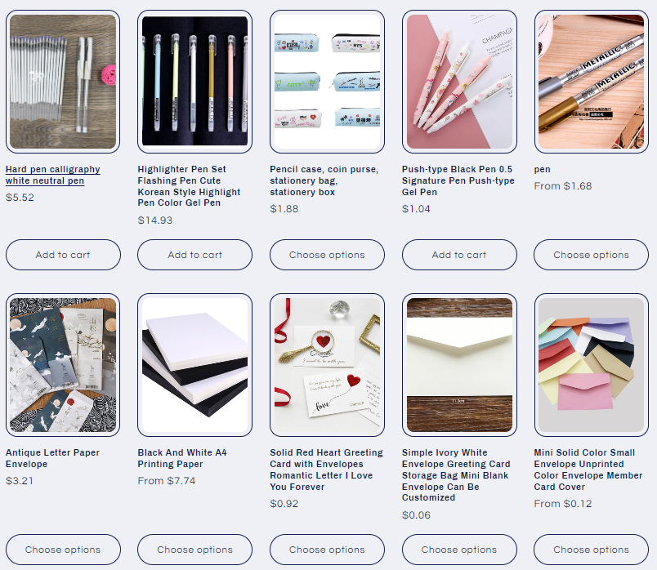Choose options for Black And White A4 paper
Image resolution: width=657 pixels, height=570 pixels.
click(194, 550)
